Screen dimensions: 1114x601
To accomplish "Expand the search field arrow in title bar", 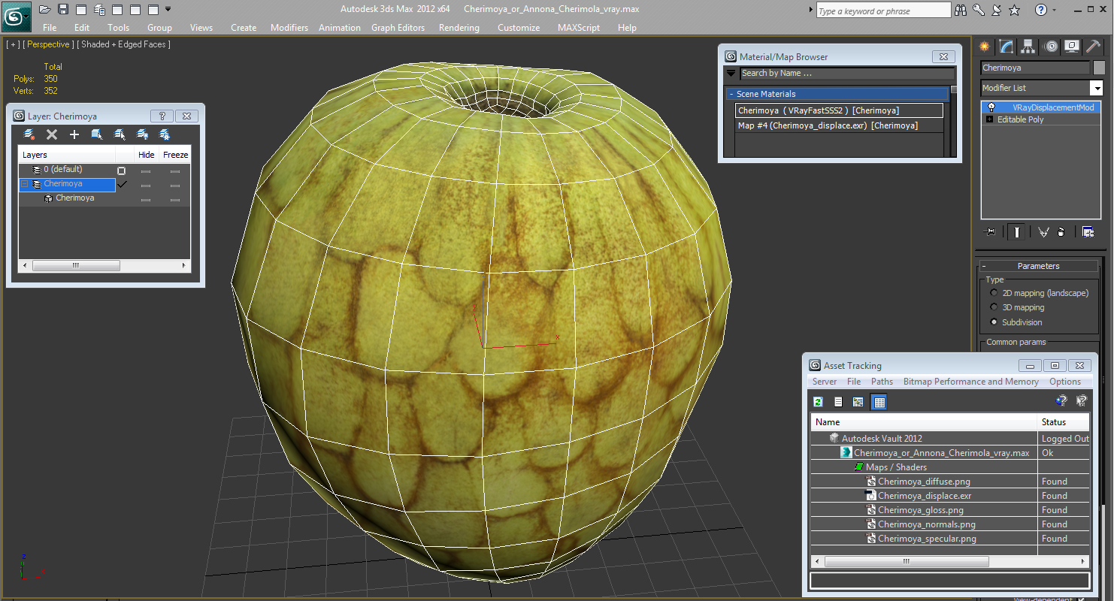I will (x=810, y=11).
